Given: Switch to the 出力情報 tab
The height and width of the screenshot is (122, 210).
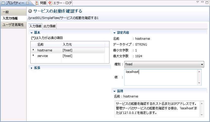Looking at the screenshot, I should pyautogui.click(x=50, y=26).
